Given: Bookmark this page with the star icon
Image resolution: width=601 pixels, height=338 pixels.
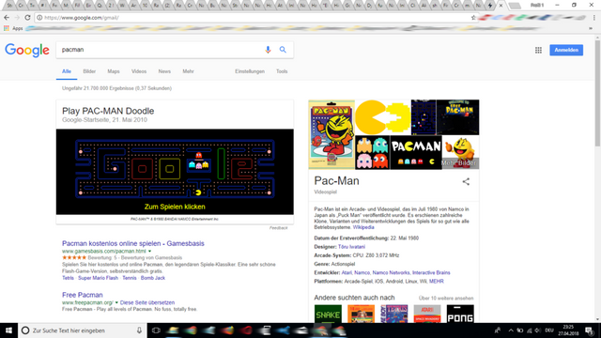Looking at the screenshot, I should [x=473, y=18].
